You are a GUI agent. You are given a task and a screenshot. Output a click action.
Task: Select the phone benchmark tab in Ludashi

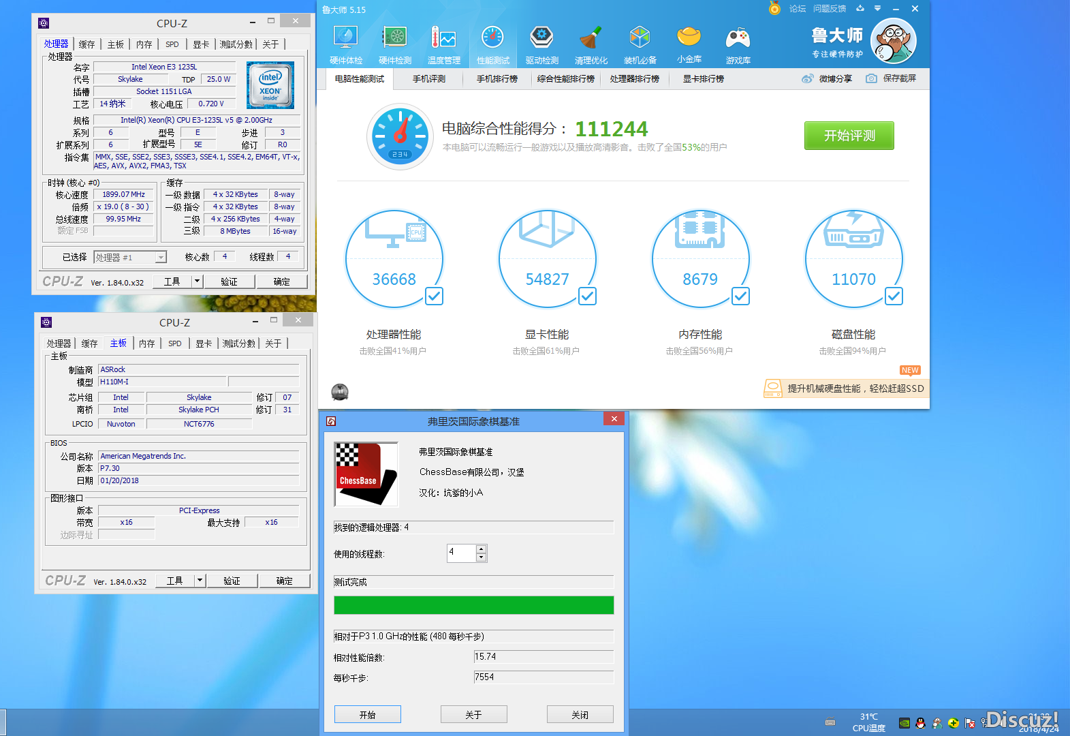pos(429,79)
